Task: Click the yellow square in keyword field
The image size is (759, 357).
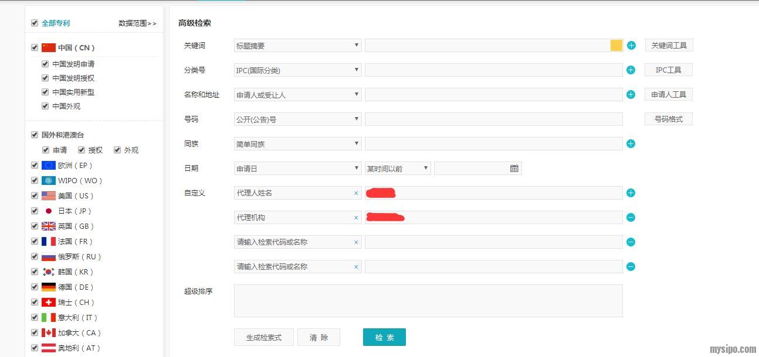Action: 616,46
